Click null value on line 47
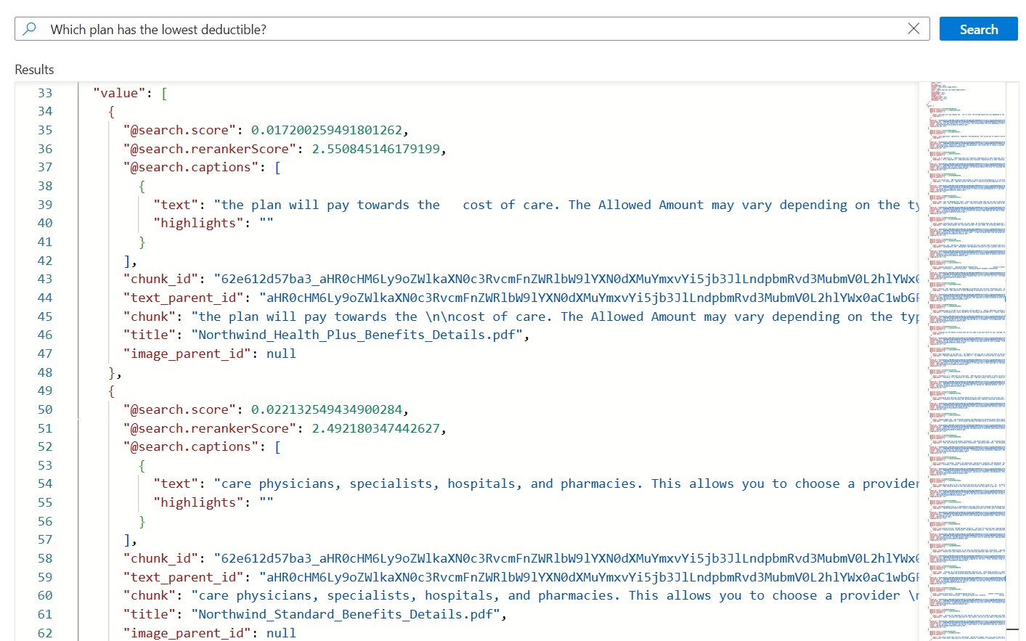Screen dimensions: 1026x641 281,354
